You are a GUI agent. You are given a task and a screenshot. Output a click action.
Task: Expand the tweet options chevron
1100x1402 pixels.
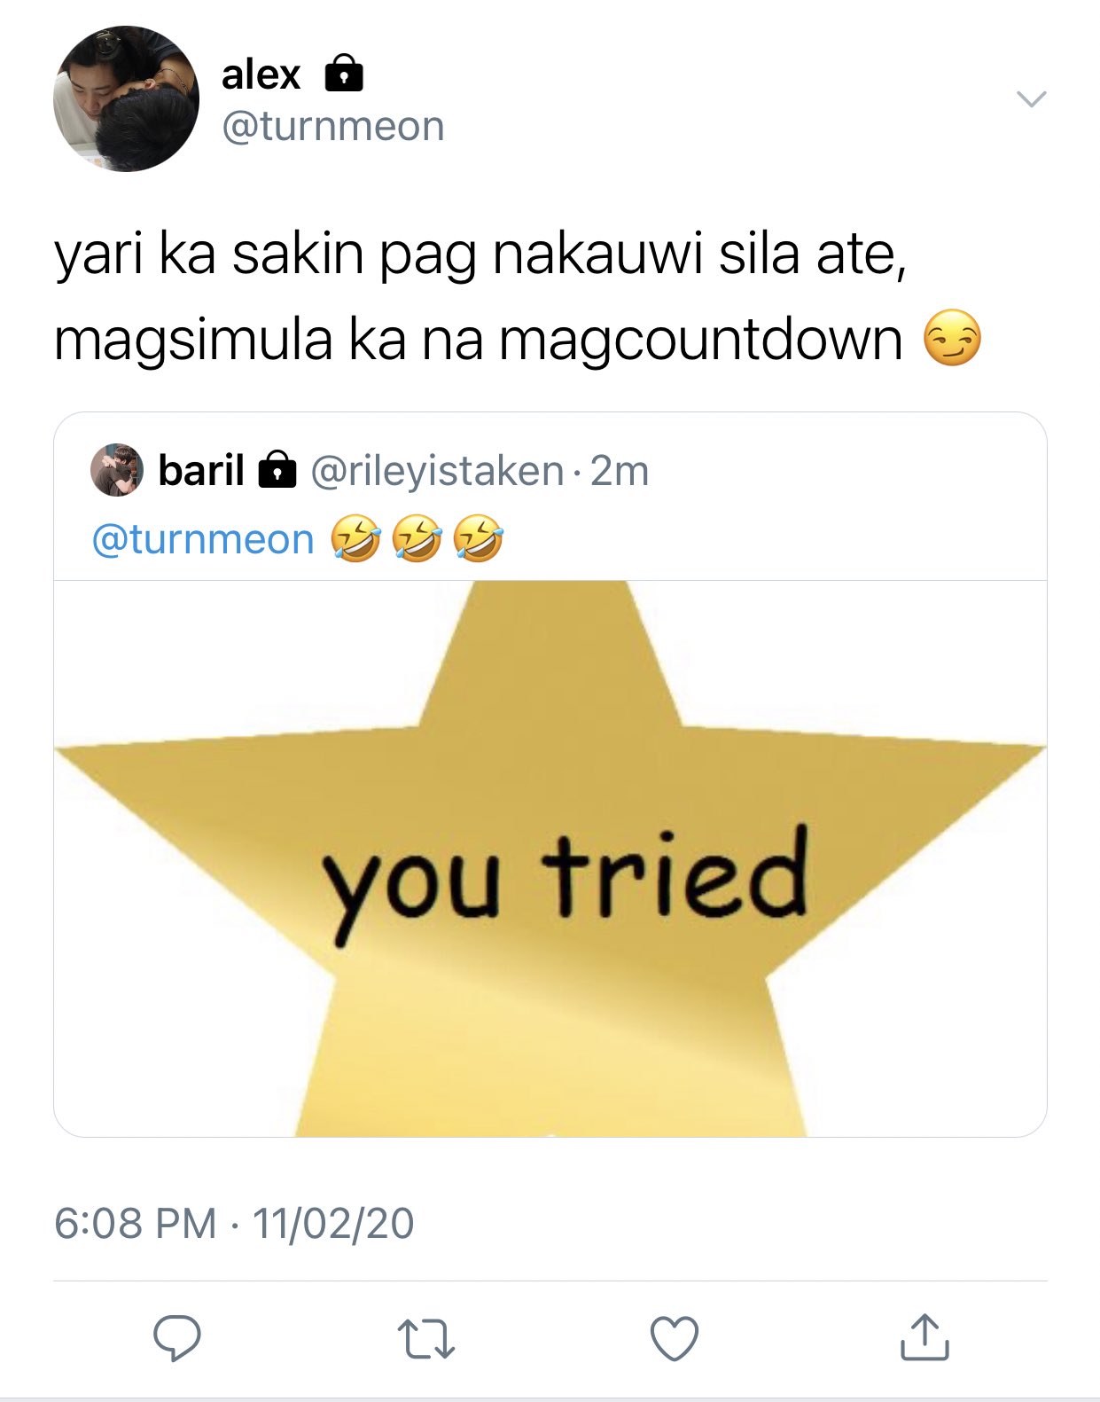pyautogui.click(x=1032, y=98)
